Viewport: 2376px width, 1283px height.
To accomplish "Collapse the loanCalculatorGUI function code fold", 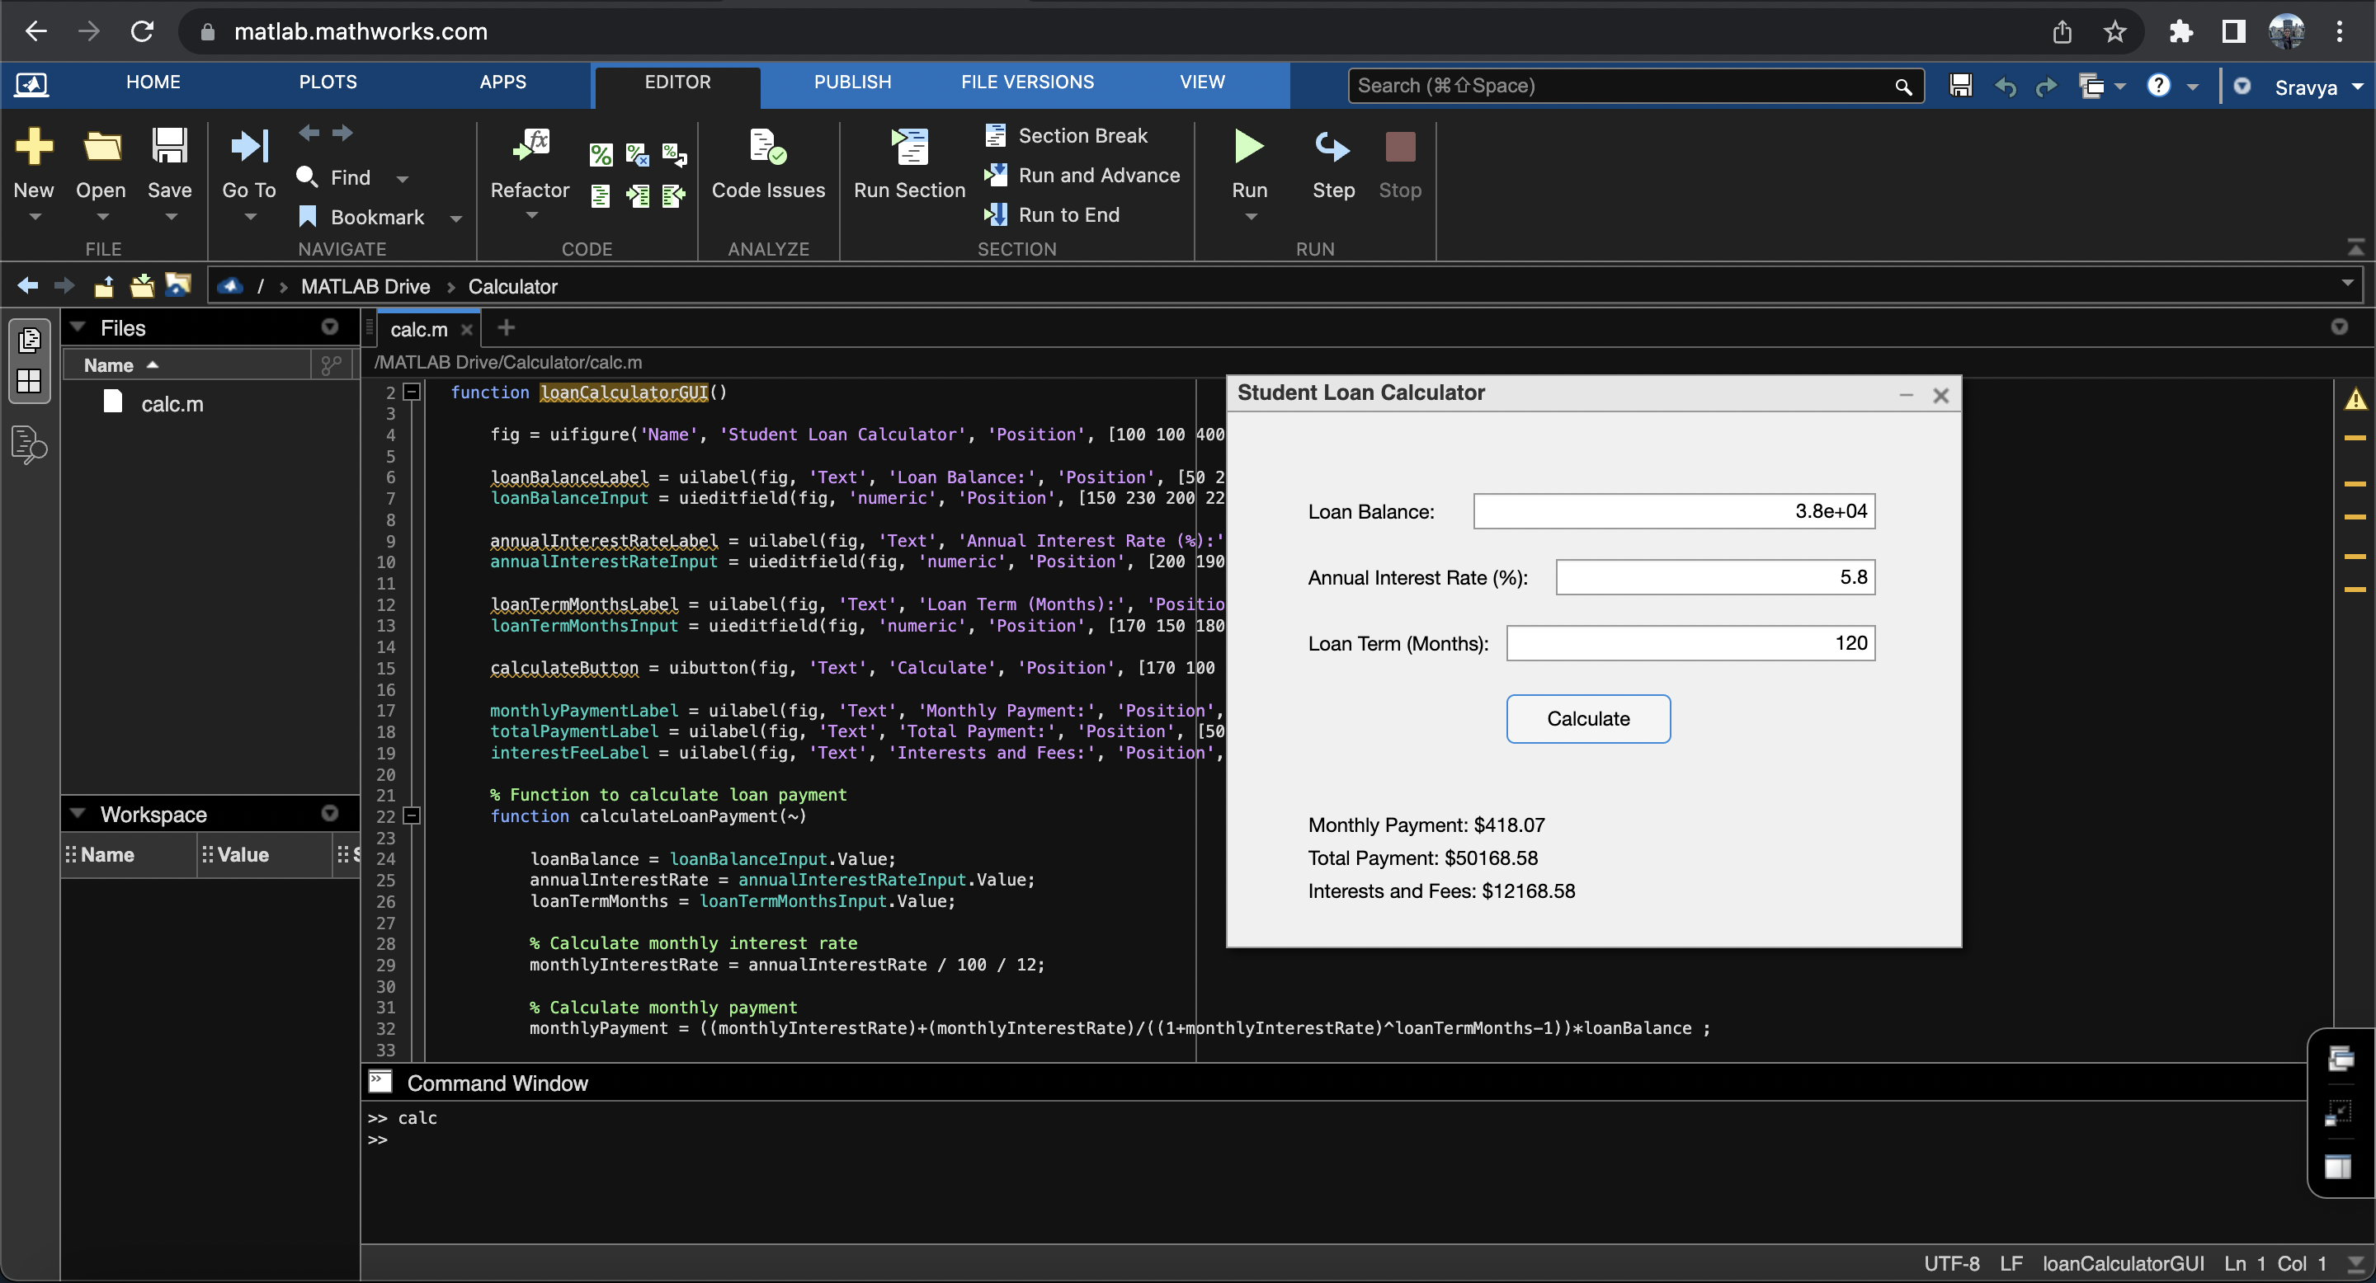I will pos(412,392).
